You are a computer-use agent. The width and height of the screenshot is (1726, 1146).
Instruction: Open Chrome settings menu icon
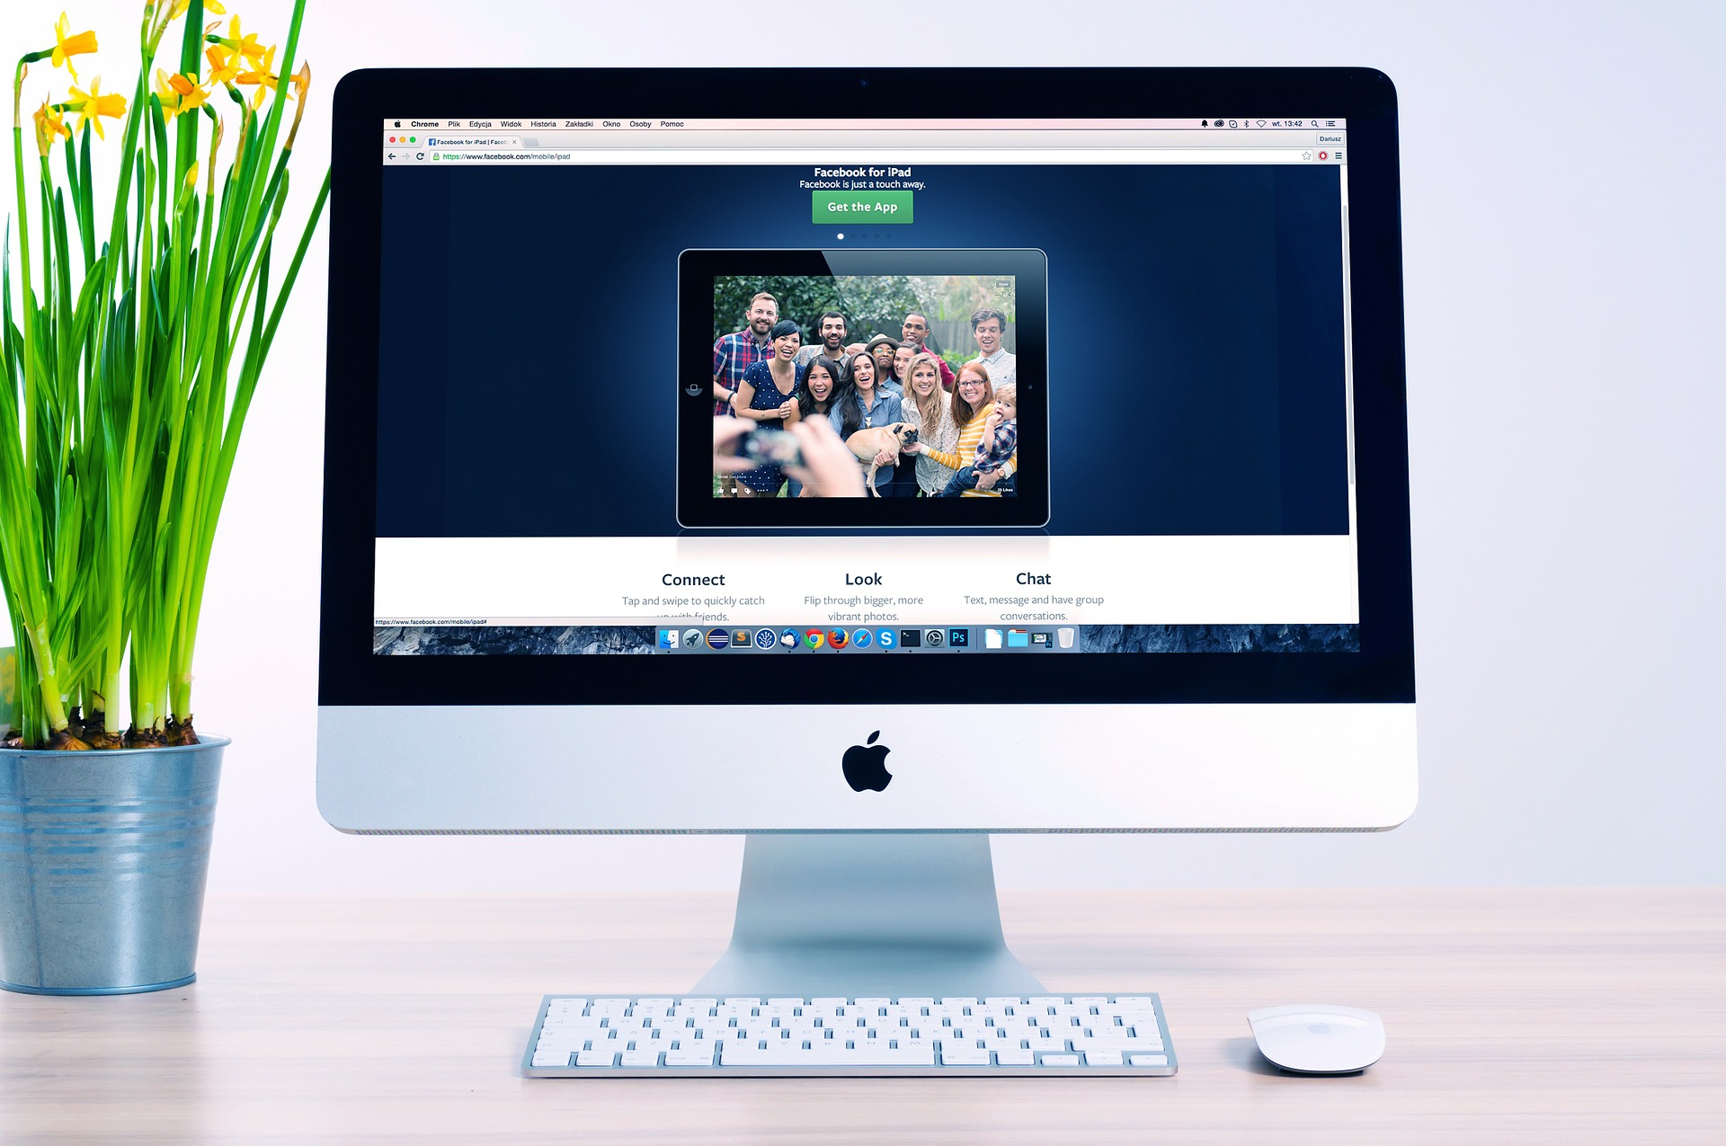coord(1339,156)
